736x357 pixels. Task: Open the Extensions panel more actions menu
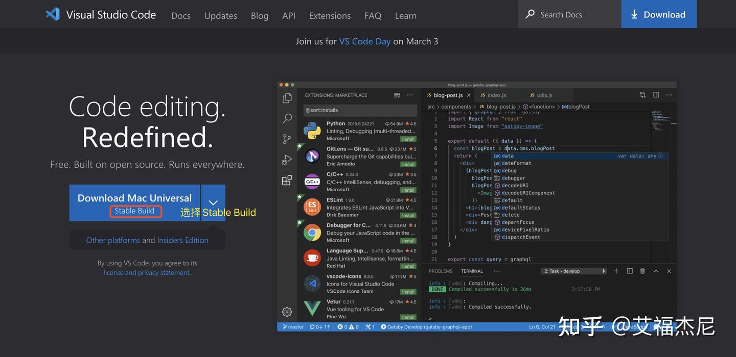click(x=410, y=95)
